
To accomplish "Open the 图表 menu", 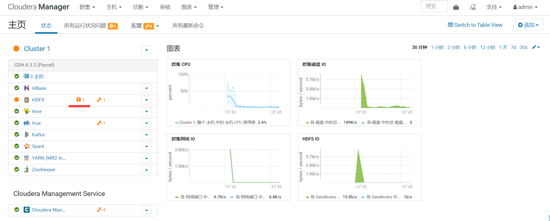I will tap(189, 7).
